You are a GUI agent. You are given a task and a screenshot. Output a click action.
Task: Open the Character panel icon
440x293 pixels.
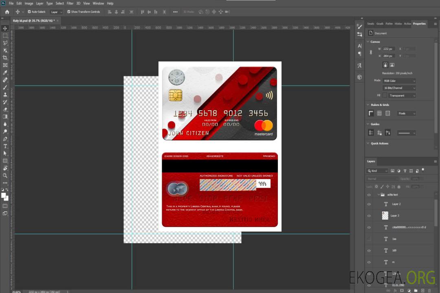[359, 46]
